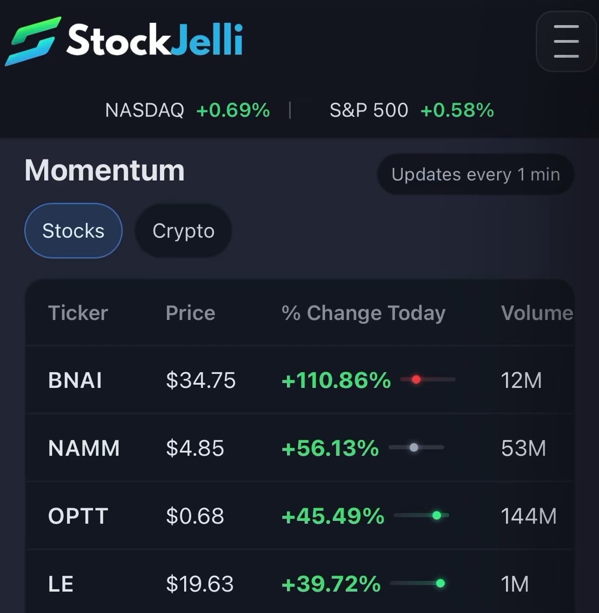Switch to the Crypto tab
Image resolution: width=599 pixels, height=613 pixels.
pyautogui.click(x=183, y=231)
